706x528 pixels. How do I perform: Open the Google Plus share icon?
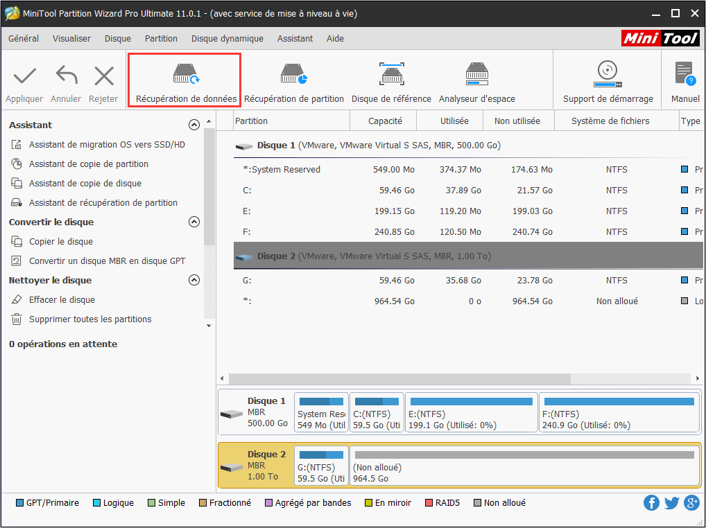click(691, 503)
